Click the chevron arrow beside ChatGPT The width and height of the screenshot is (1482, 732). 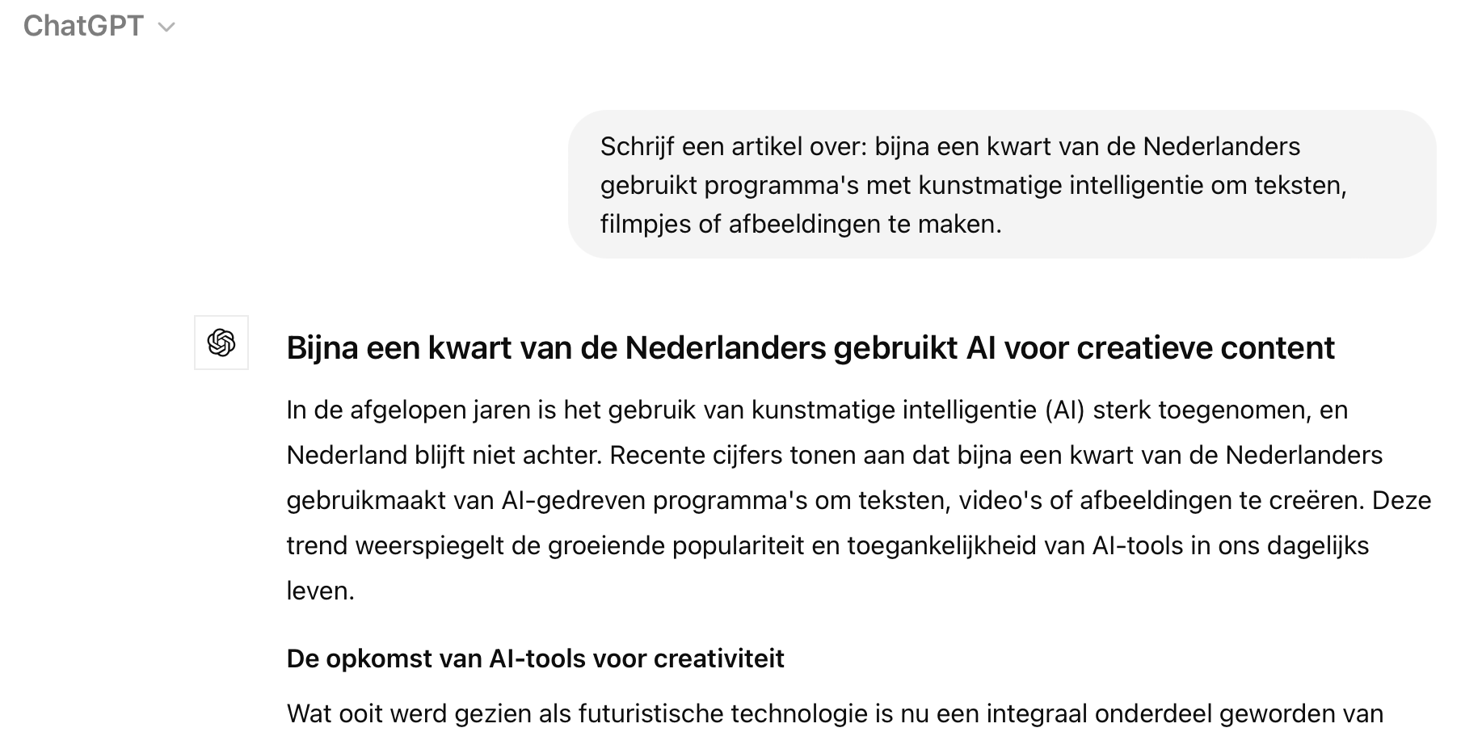click(167, 27)
